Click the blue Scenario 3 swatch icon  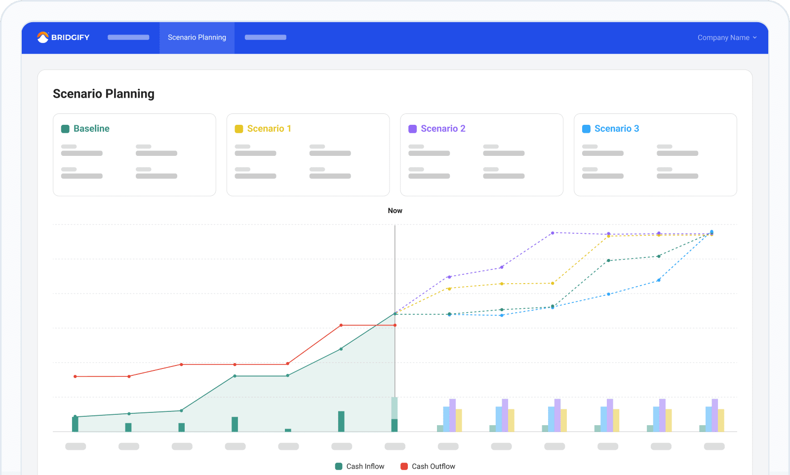(x=587, y=129)
